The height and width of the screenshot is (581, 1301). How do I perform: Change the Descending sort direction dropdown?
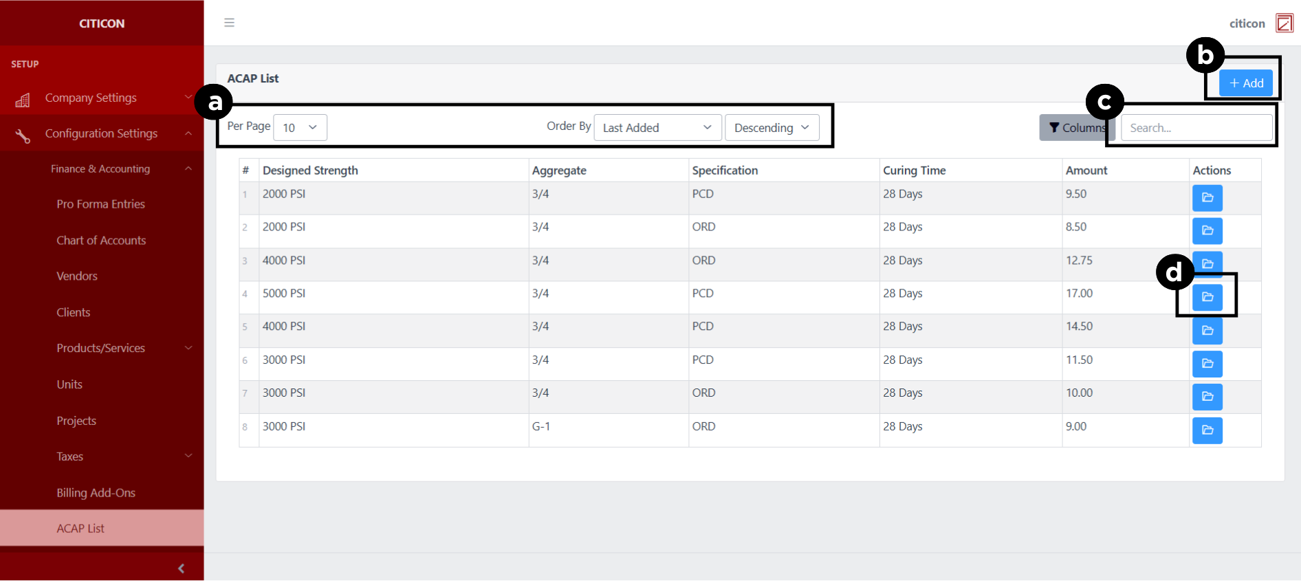coord(772,128)
